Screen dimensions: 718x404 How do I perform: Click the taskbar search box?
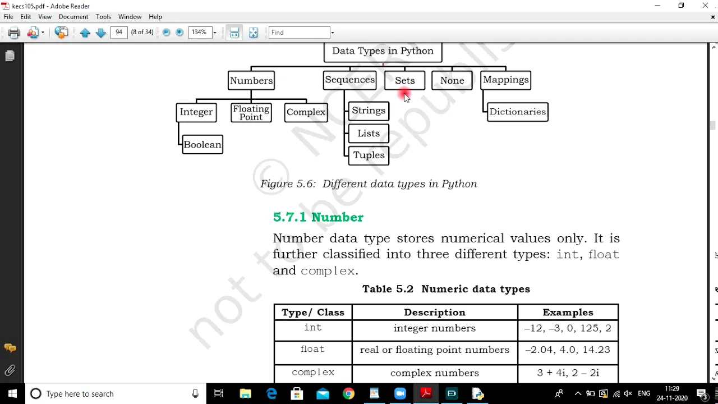116,394
